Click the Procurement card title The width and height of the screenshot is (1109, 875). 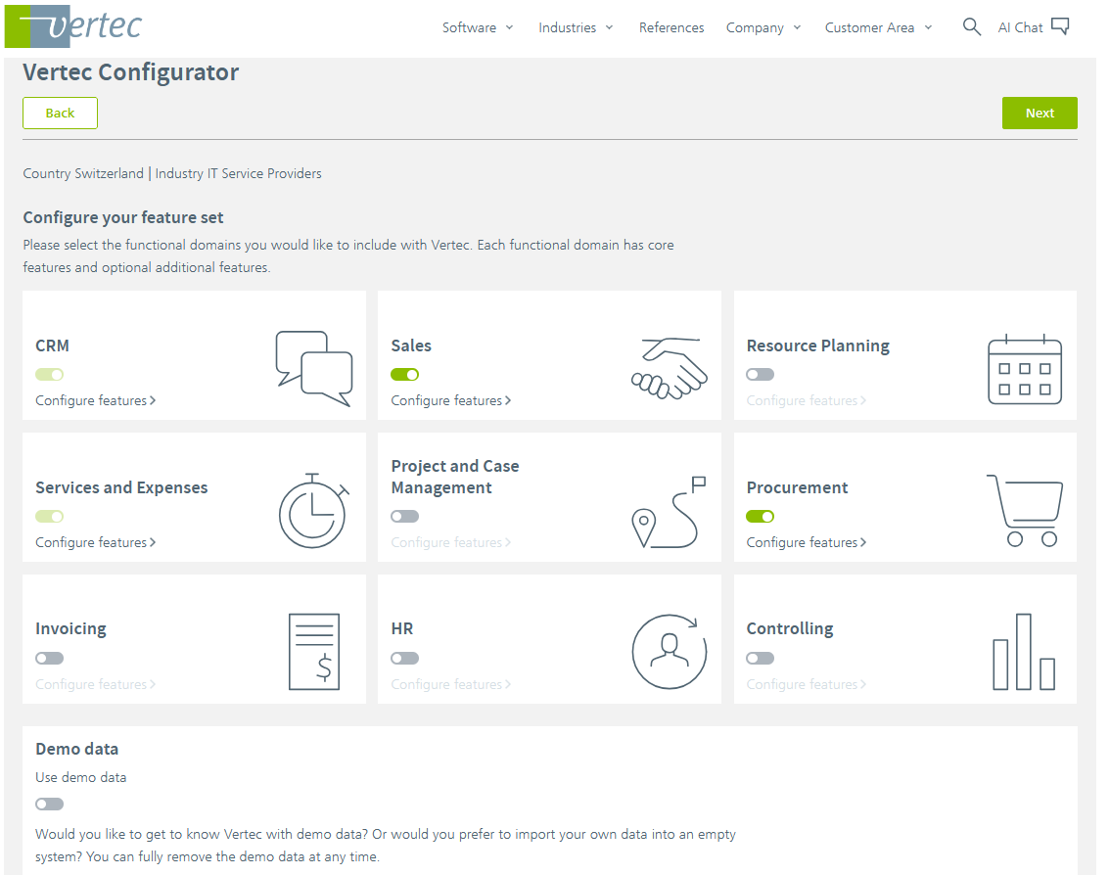click(797, 487)
